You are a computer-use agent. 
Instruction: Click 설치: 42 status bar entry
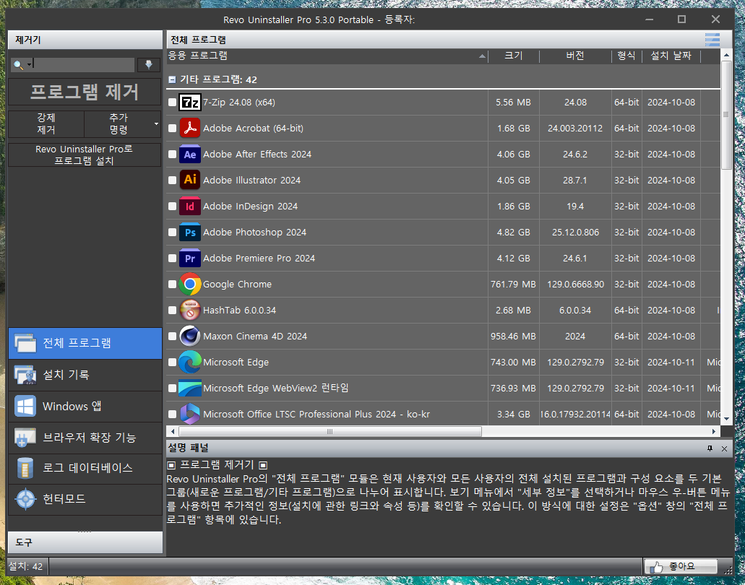[26, 566]
